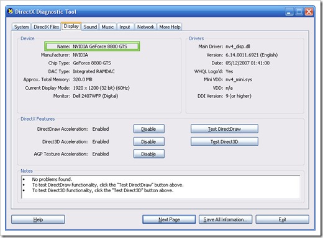Select the 1920 x 1200 display mode text
Image resolution: width=323 pixels, height=238 pixels.
click(x=101, y=88)
